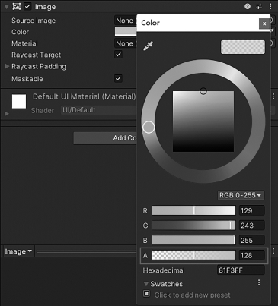Image resolution: width=278 pixels, height=306 pixels.
Task: Expand the Raycast Padding section
Action: tap(7, 66)
